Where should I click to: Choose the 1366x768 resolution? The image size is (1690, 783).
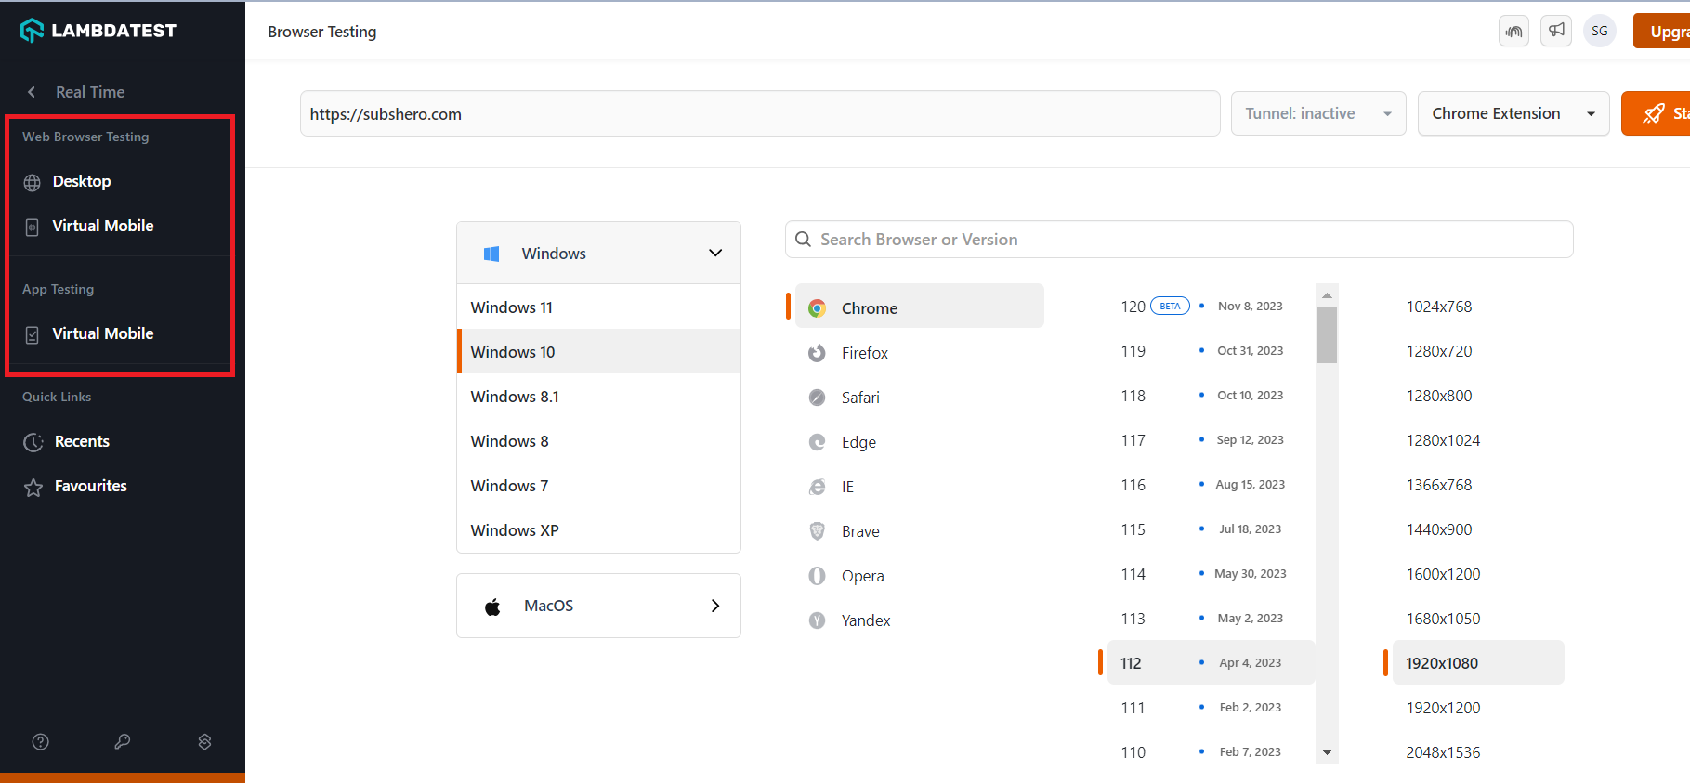(x=1439, y=485)
